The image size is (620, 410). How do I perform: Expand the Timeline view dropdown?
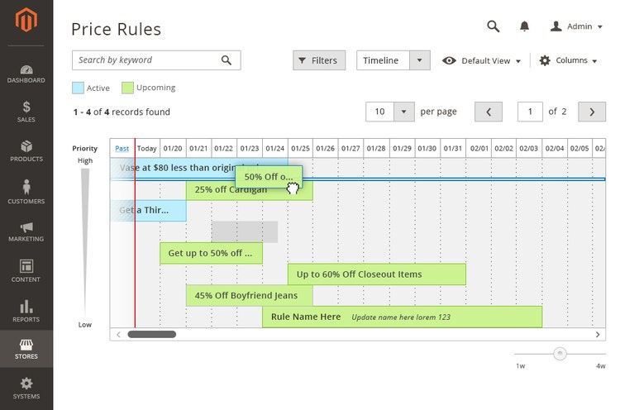[x=421, y=60]
